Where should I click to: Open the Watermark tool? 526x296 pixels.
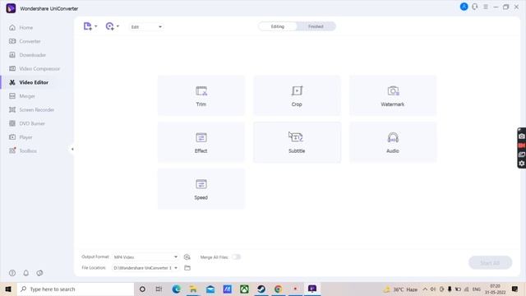click(x=393, y=95)
